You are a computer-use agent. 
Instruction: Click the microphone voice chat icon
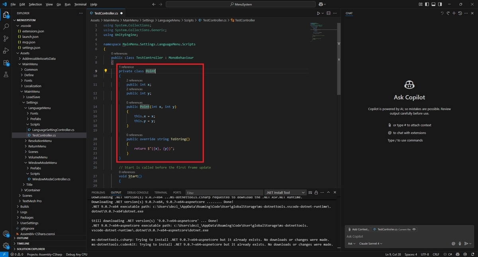click(x=460, y=243)
